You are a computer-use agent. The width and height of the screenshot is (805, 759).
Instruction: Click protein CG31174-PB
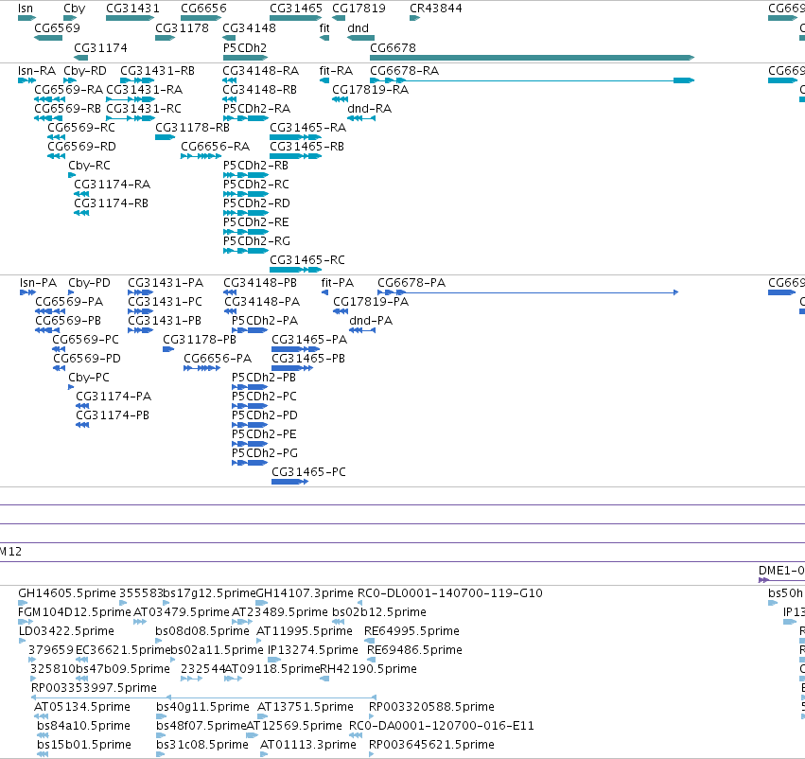(x=113, y=415)
